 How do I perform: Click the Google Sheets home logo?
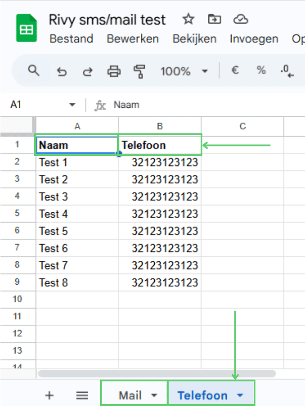(26, 28)
